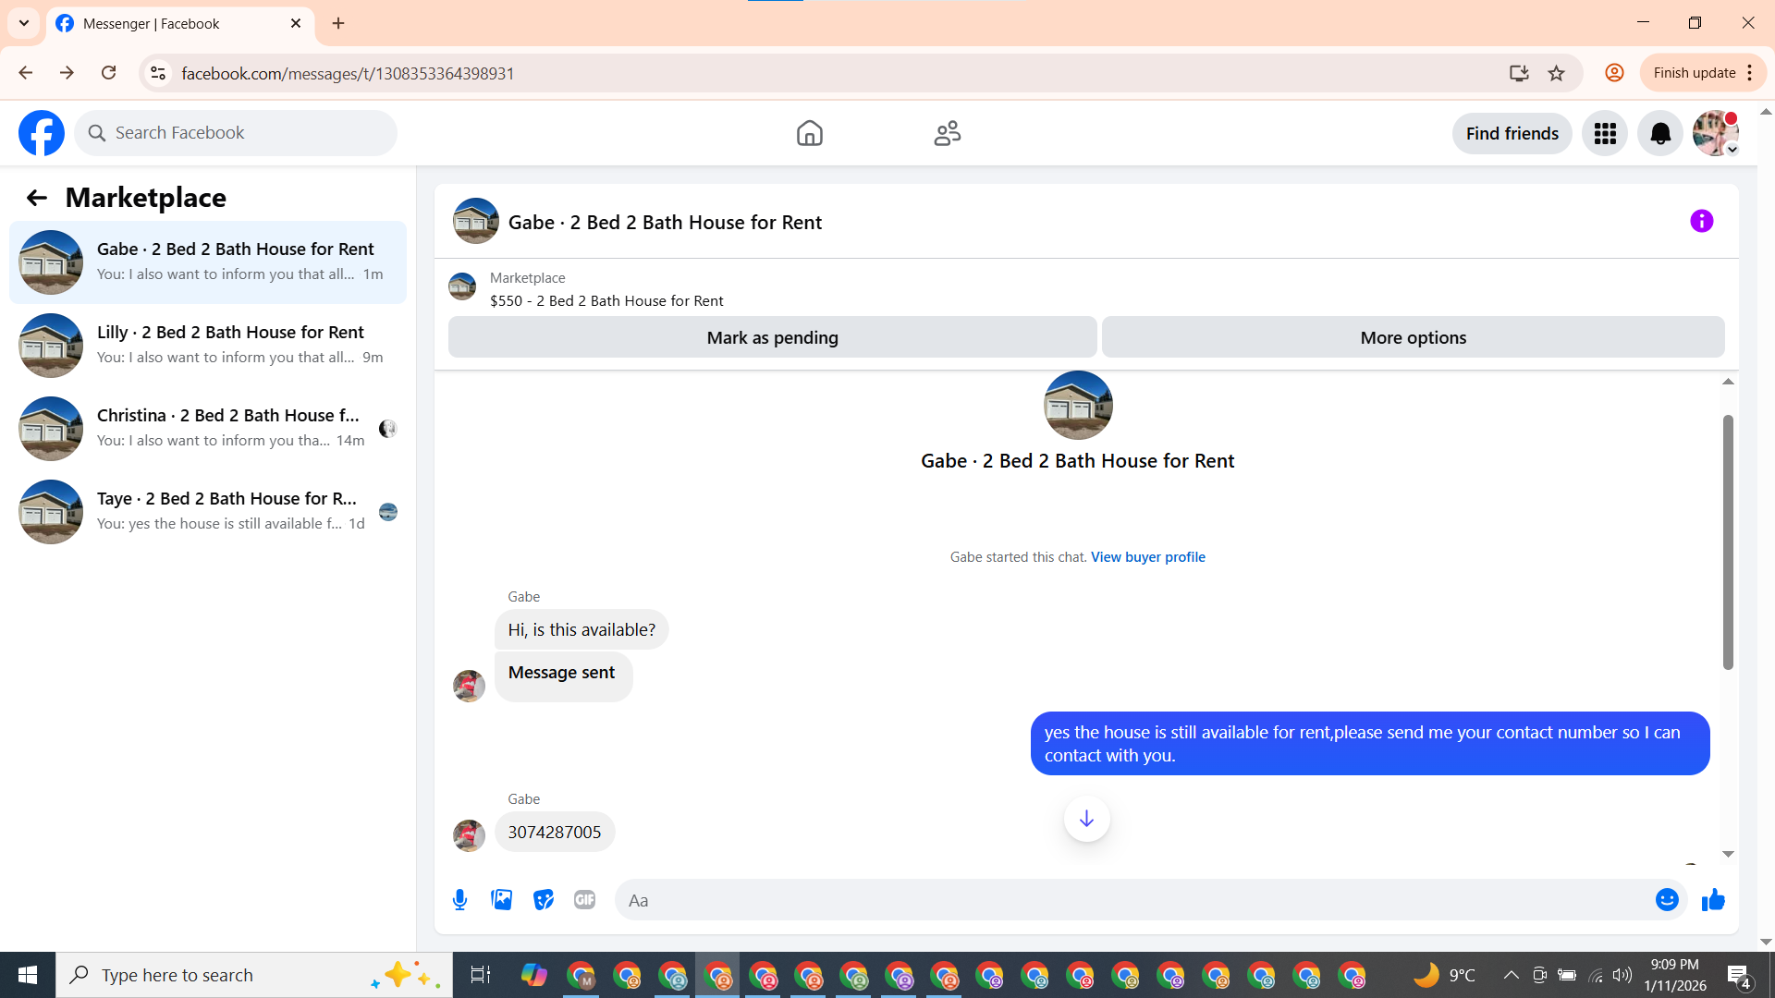Viewport: 1775px width, 998px height.
Task: Open volume control in system tray
Action: (x=1622, y=975)
